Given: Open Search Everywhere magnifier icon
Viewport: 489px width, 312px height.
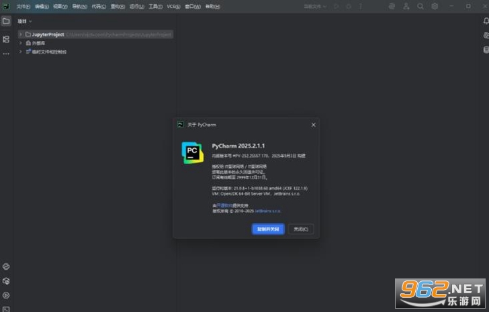Looking at the screenshot, I should [420, 6].
